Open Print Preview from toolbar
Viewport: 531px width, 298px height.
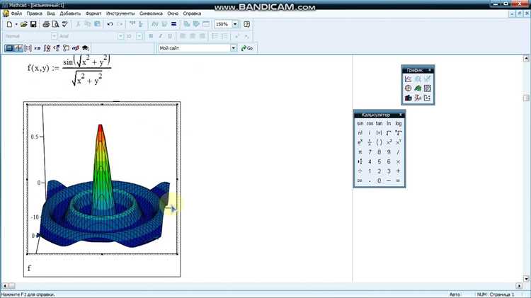click(55, 24)
